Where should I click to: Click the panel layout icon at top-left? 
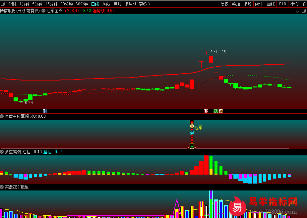[x=3, y=4]
